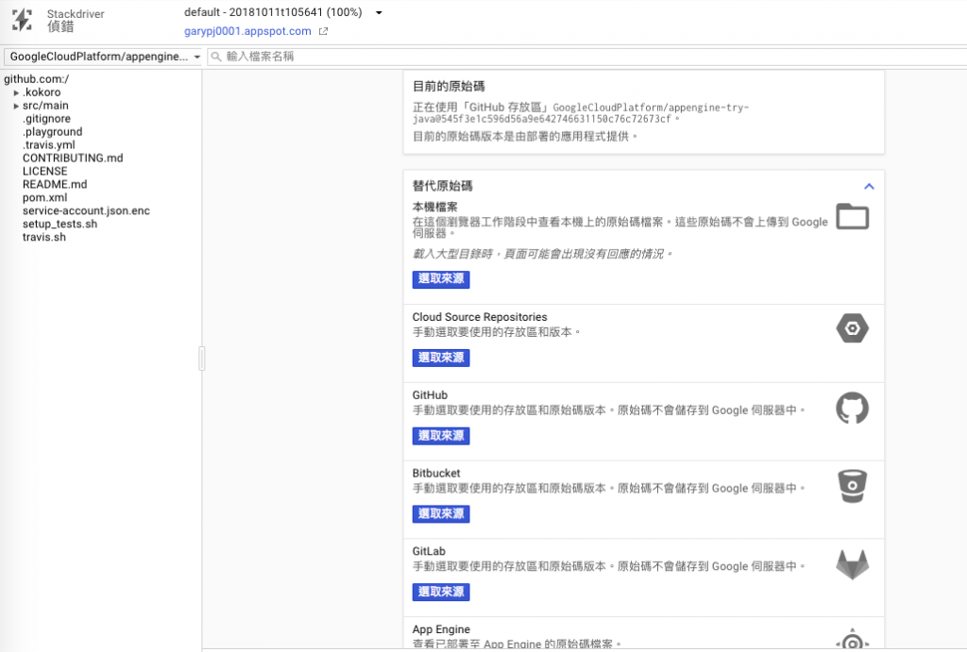Click the Stackdriver debugger logo icon

(x=23, y=20)
